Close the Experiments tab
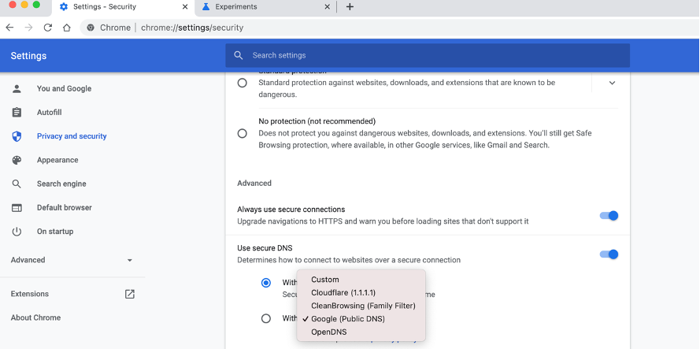 [328, 7]
